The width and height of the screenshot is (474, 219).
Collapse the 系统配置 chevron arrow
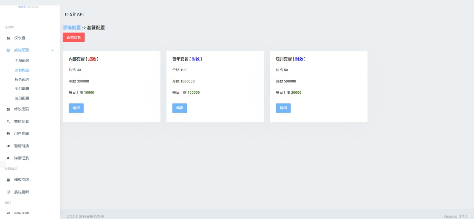53,50
